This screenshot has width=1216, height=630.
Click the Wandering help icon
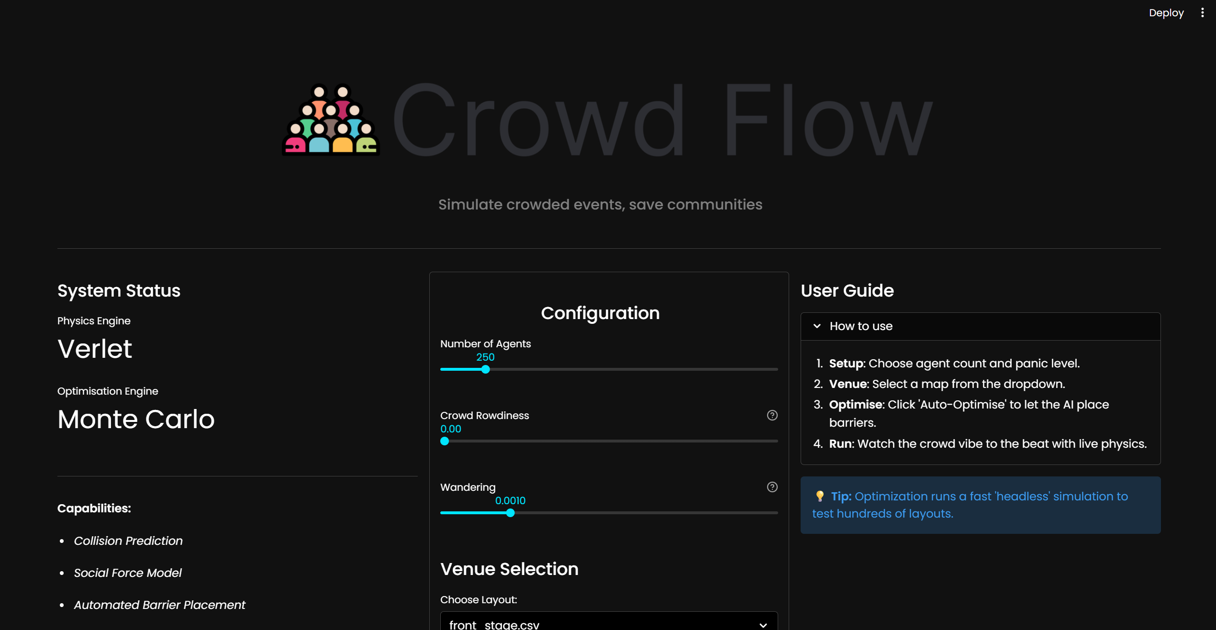point(772,487)
